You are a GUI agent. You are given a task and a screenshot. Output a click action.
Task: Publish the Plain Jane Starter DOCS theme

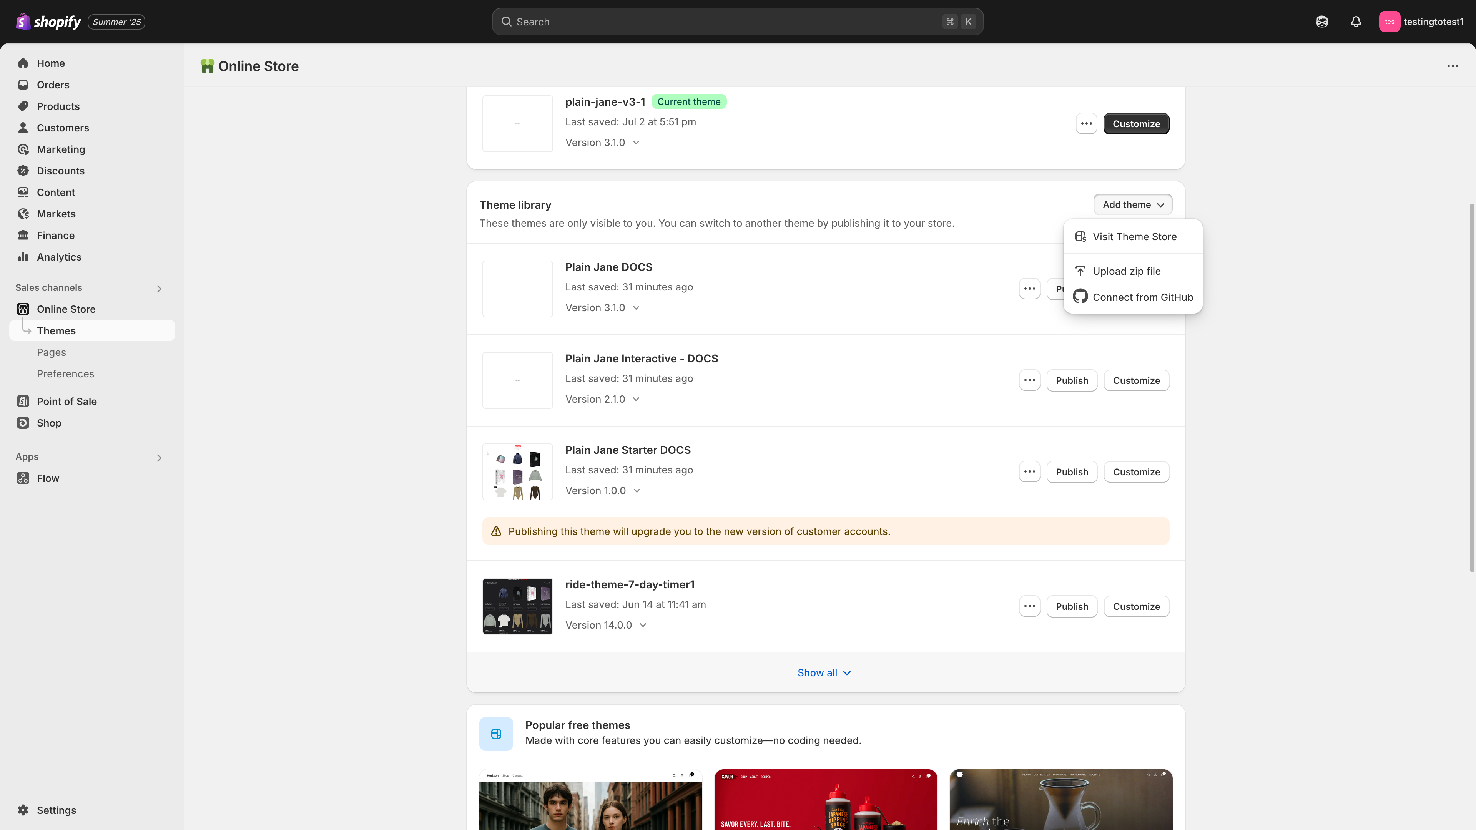pyautogui.click(x=1072, y=471)
